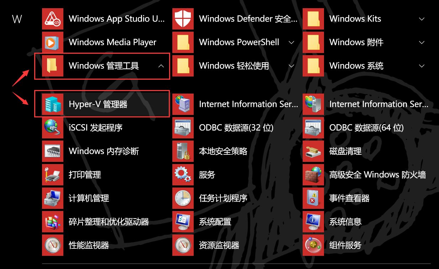The image size is (439, 269).
Task: Expand the Windows PowerShell folder chevron
Action: pos(291,42)
